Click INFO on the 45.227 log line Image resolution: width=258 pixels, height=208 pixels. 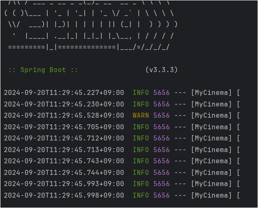pos(141,93)
